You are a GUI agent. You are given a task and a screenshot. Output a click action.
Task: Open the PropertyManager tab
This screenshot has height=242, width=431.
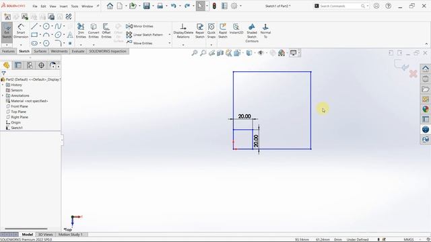[x=18, y=65]
